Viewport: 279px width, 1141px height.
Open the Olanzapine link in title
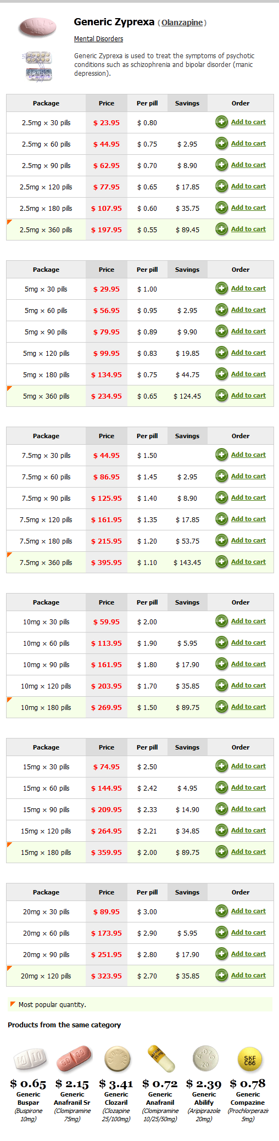(x=182, y=23)
